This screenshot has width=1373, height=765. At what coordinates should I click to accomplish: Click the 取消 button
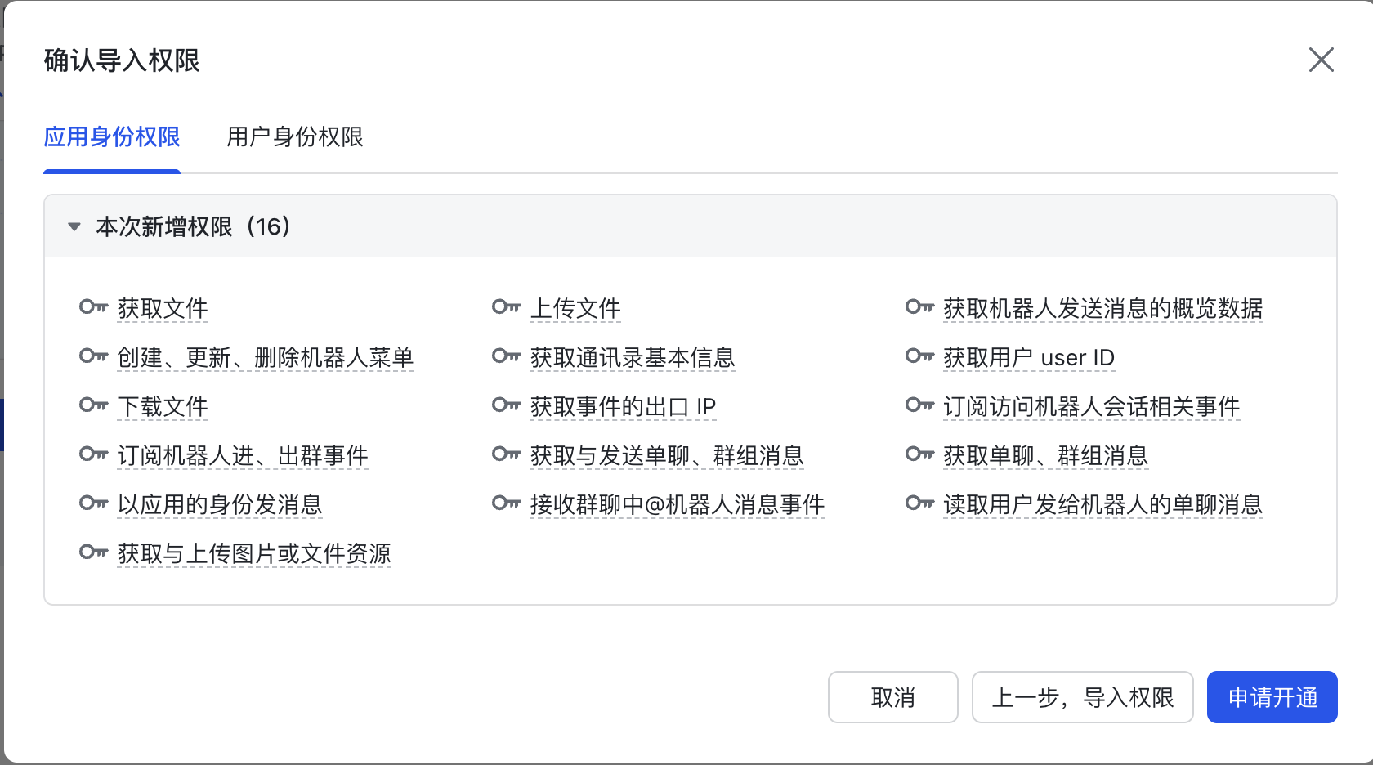click(892, 697)
